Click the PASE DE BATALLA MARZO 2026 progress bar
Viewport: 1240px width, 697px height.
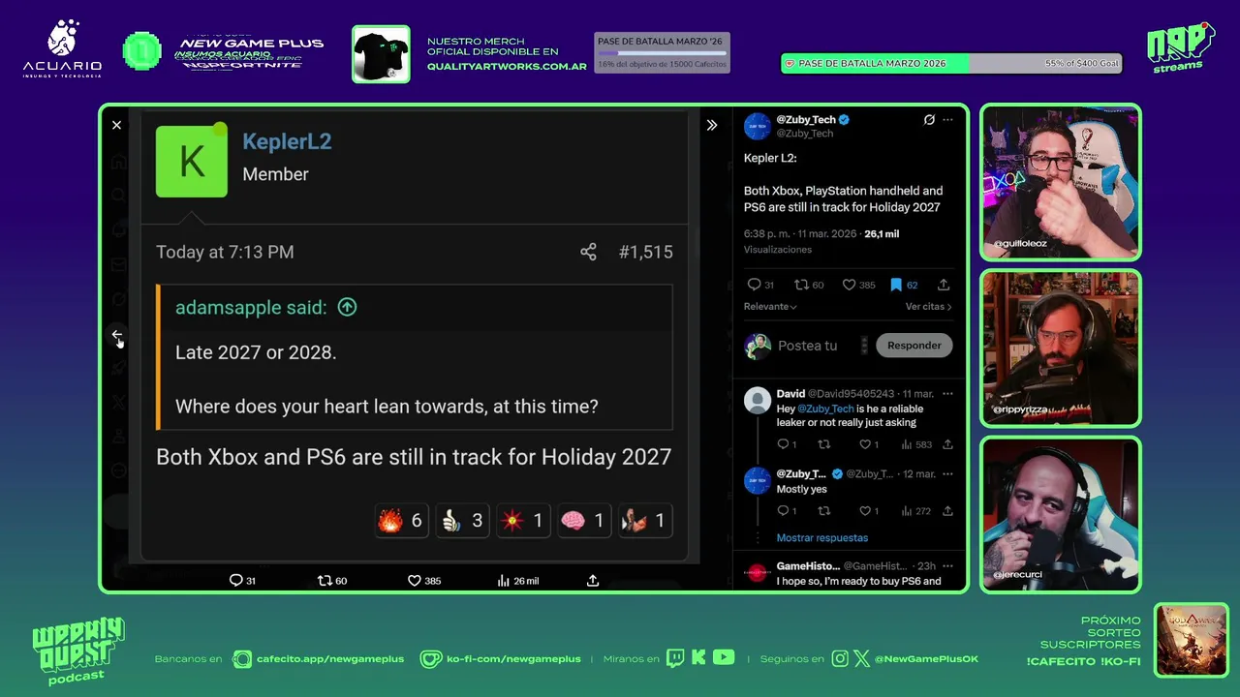click(x=951, y=63)
